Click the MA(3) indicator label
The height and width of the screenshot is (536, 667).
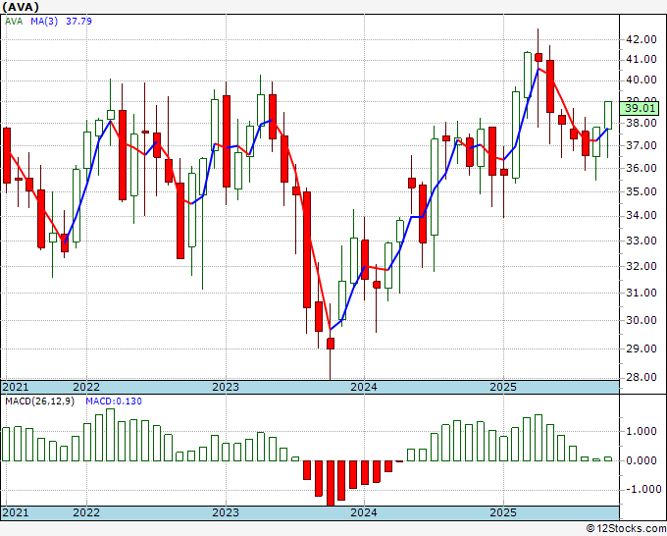coord(44,21)
